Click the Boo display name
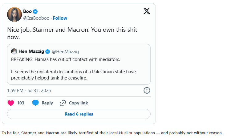227x138 pixels. pos(27,11)
